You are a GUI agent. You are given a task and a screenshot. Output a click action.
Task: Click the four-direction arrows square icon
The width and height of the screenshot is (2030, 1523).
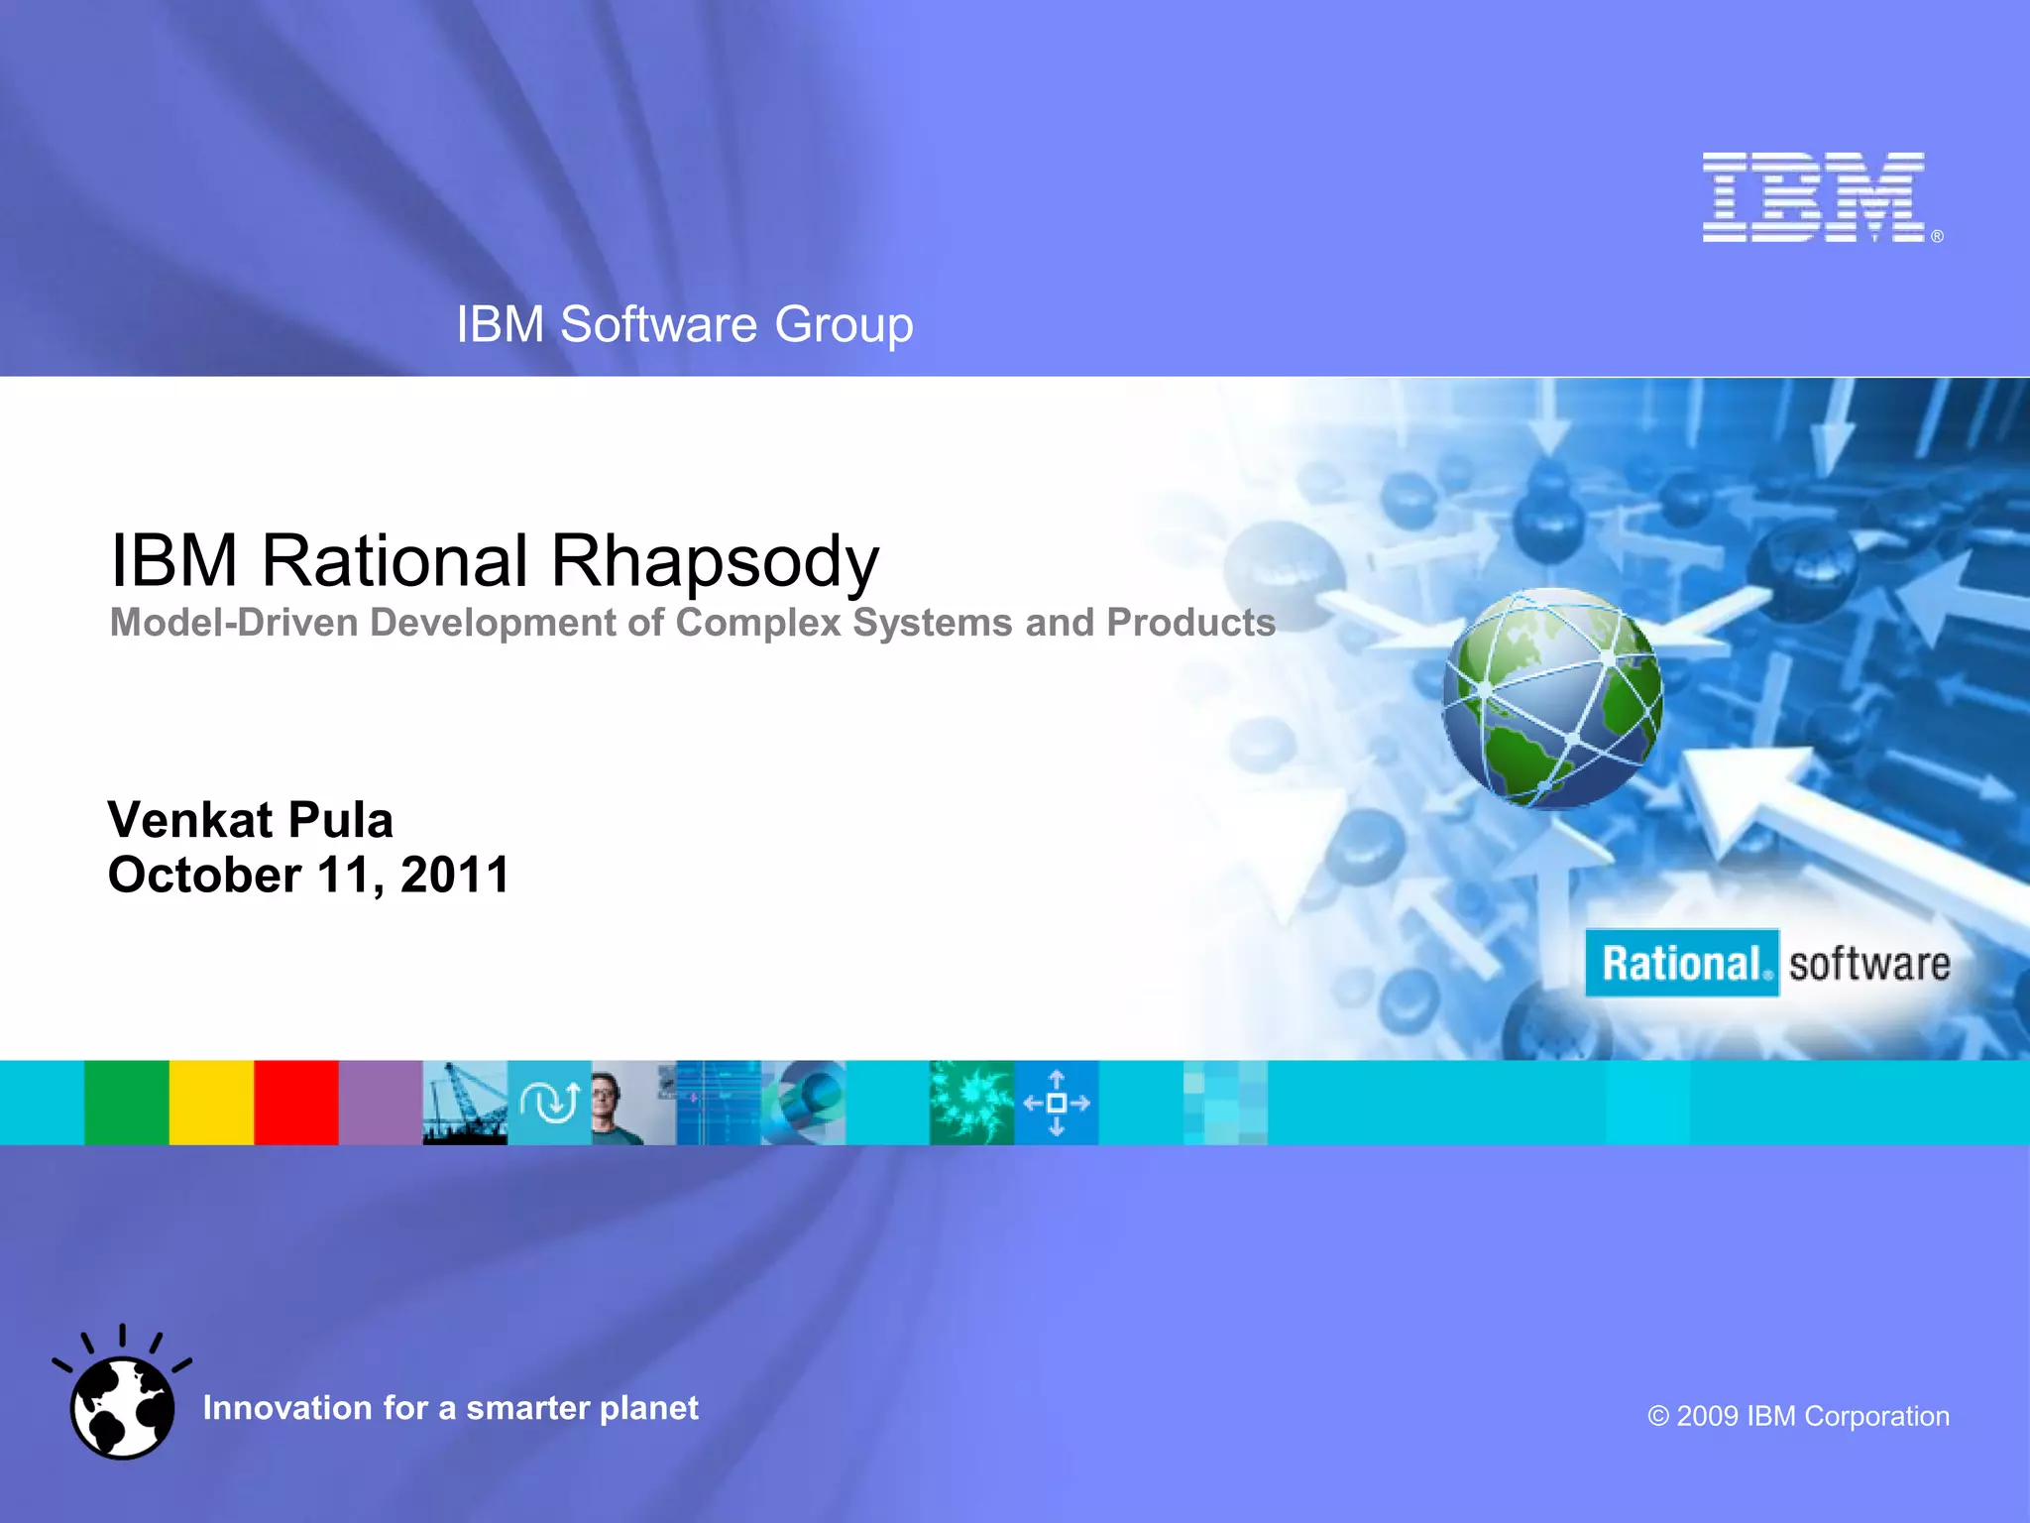1057,1103
